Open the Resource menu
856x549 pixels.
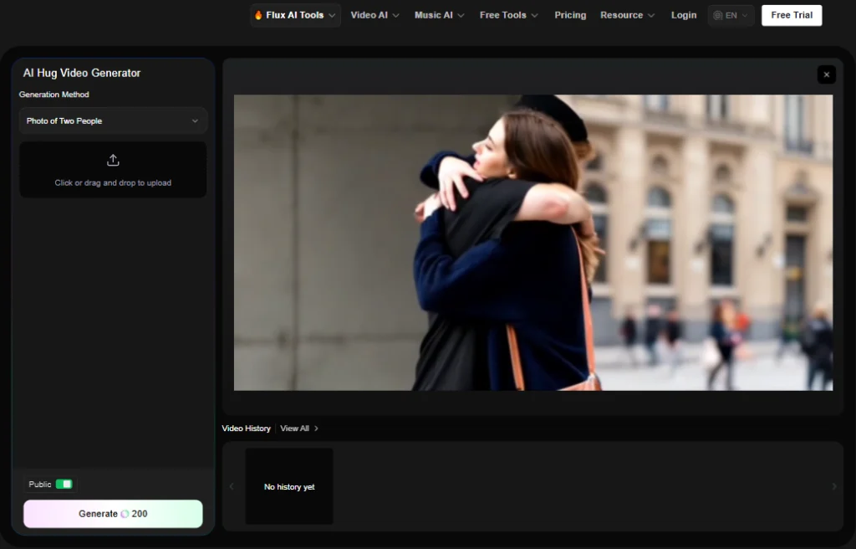(x=627, y=15)
